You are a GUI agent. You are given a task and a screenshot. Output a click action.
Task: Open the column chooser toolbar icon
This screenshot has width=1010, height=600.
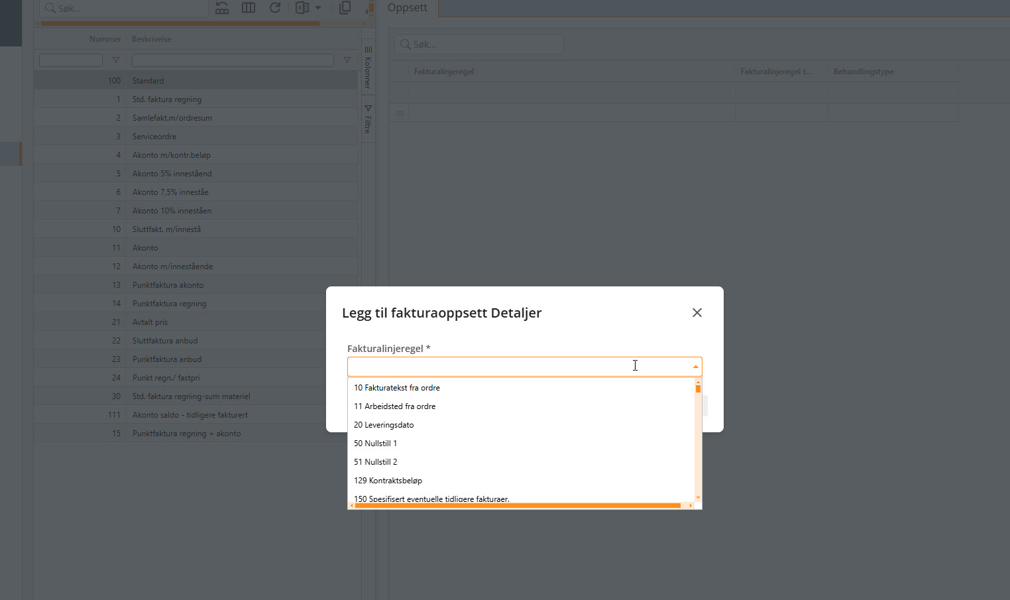coord(249,8)
